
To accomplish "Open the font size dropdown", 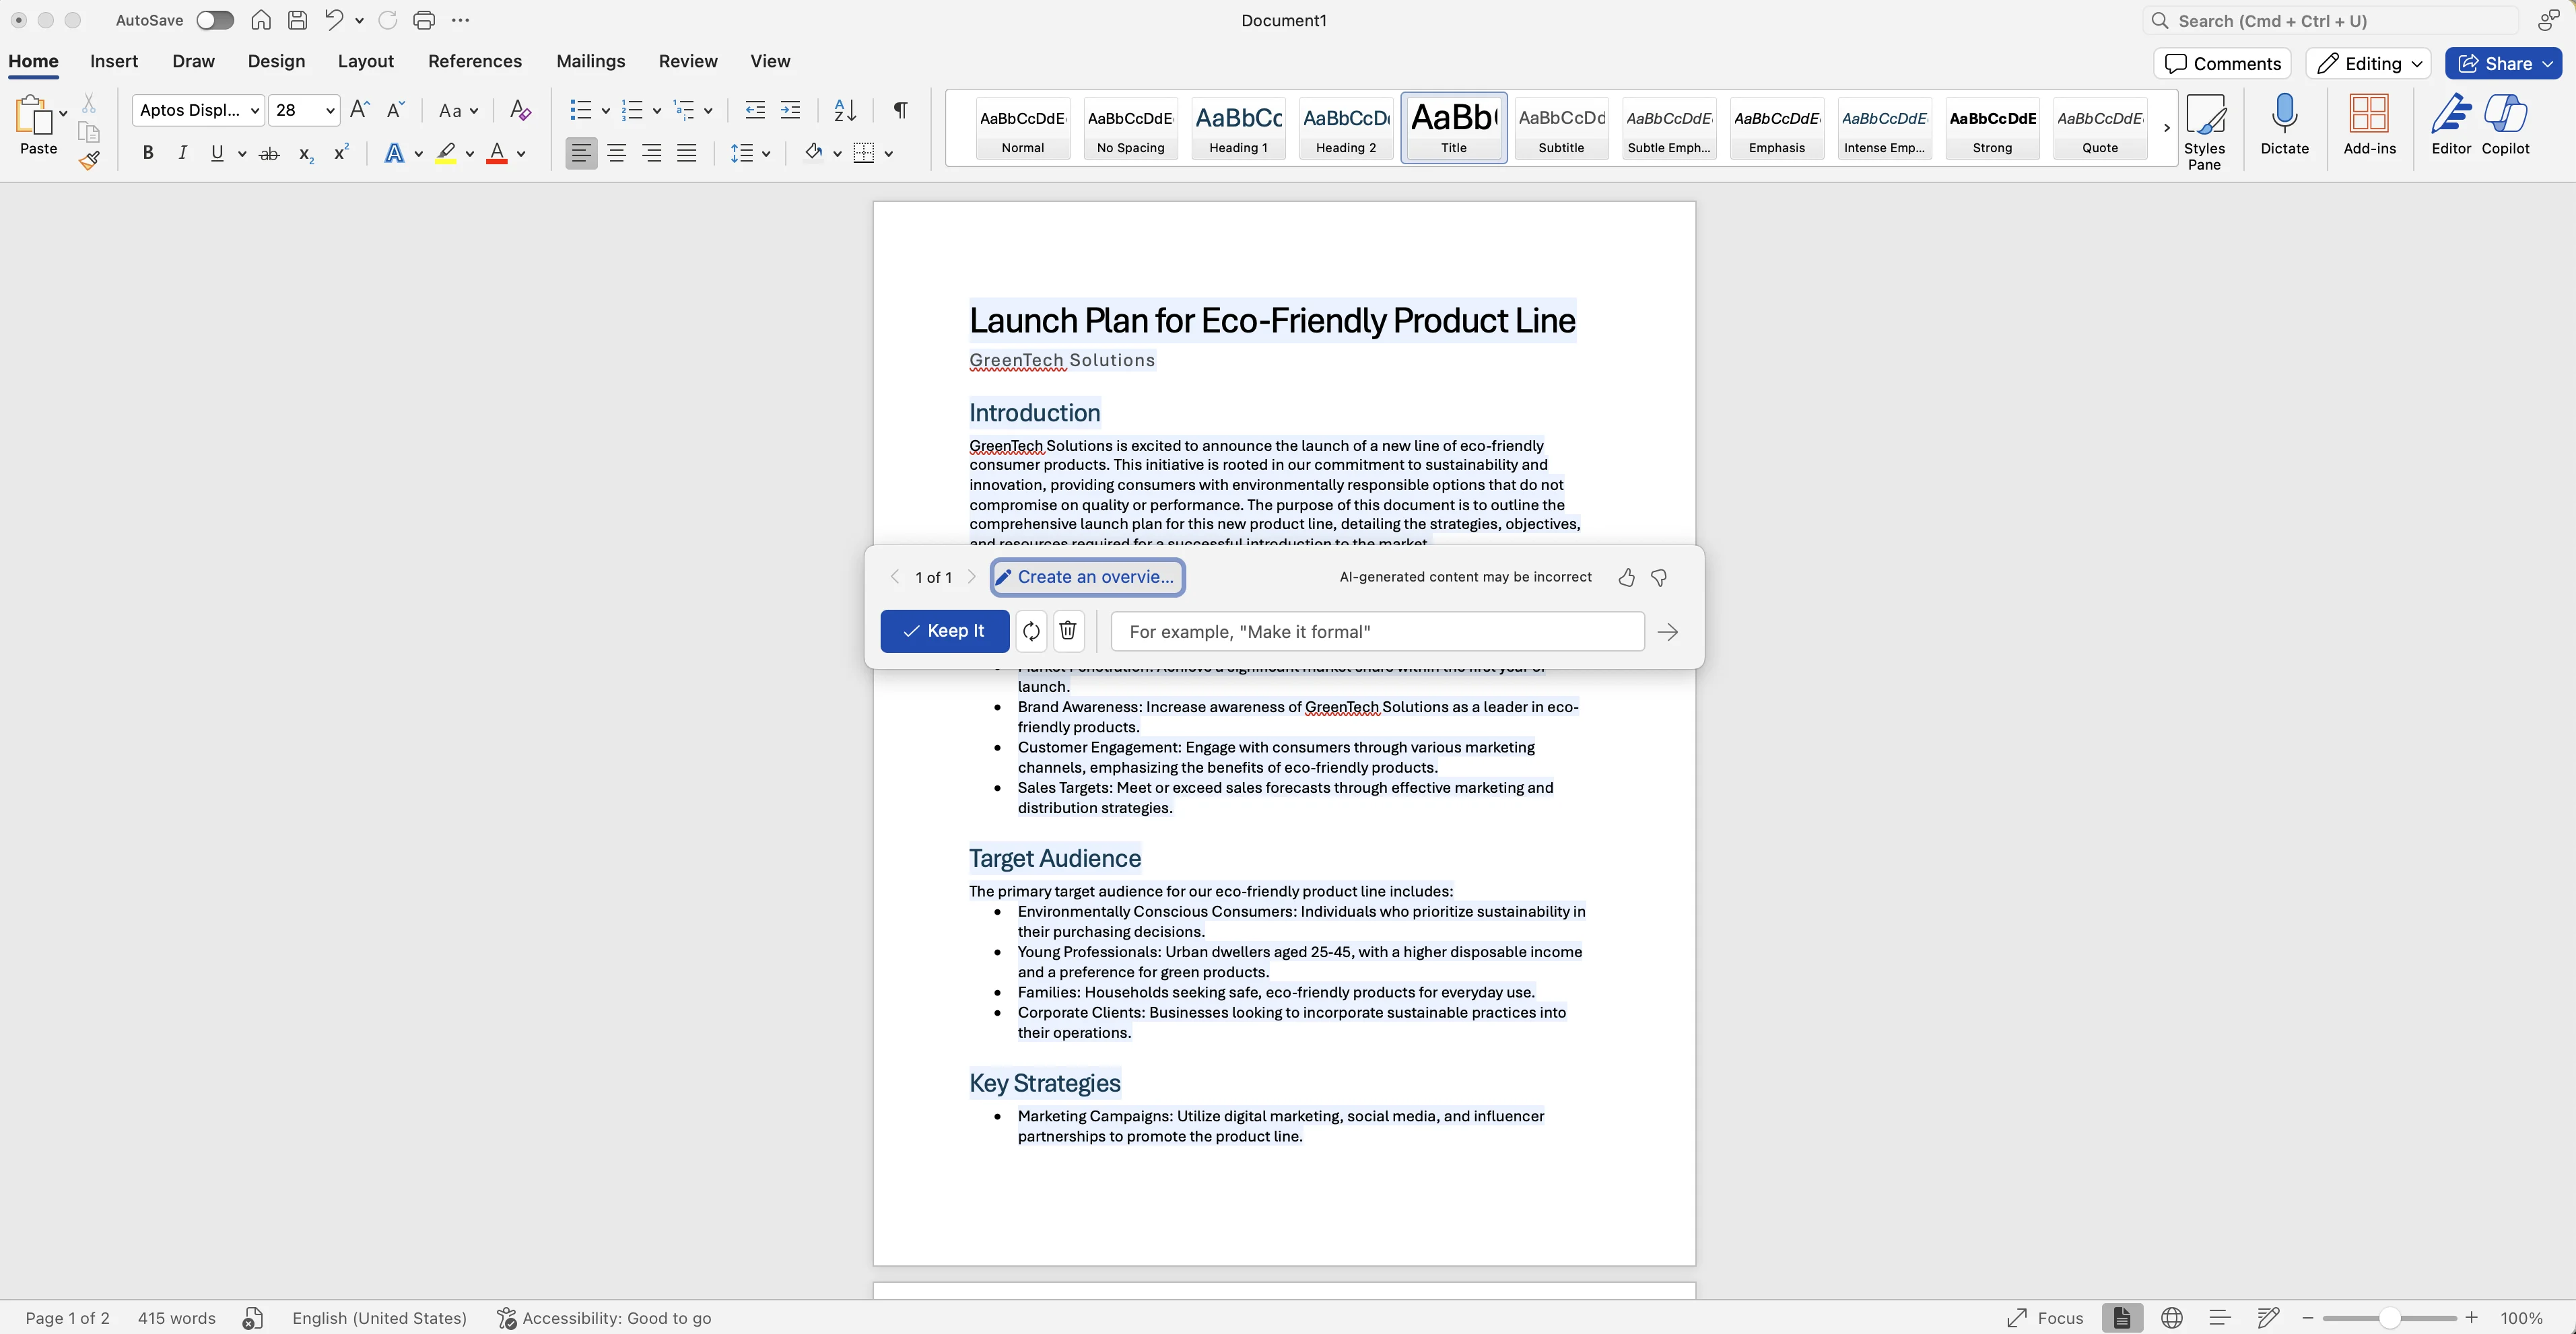I will 329,110.
